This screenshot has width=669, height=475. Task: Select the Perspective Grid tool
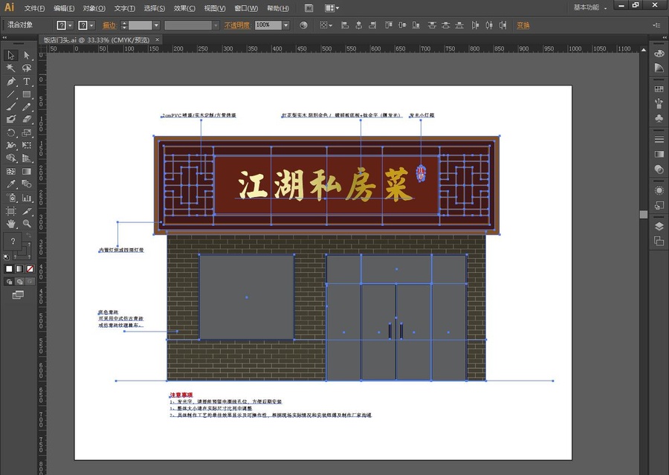coord(27,158)
